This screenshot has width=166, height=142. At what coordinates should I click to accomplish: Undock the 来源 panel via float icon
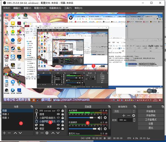tap(65, 107)
